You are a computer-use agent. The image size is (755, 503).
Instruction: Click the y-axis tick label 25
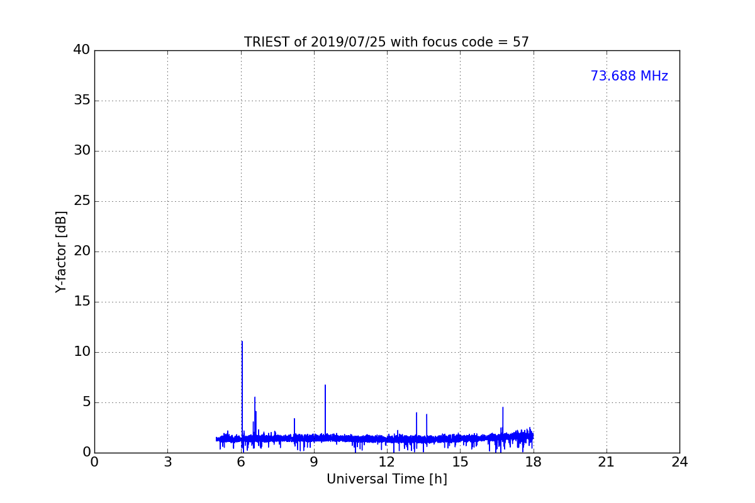point(82,201)
